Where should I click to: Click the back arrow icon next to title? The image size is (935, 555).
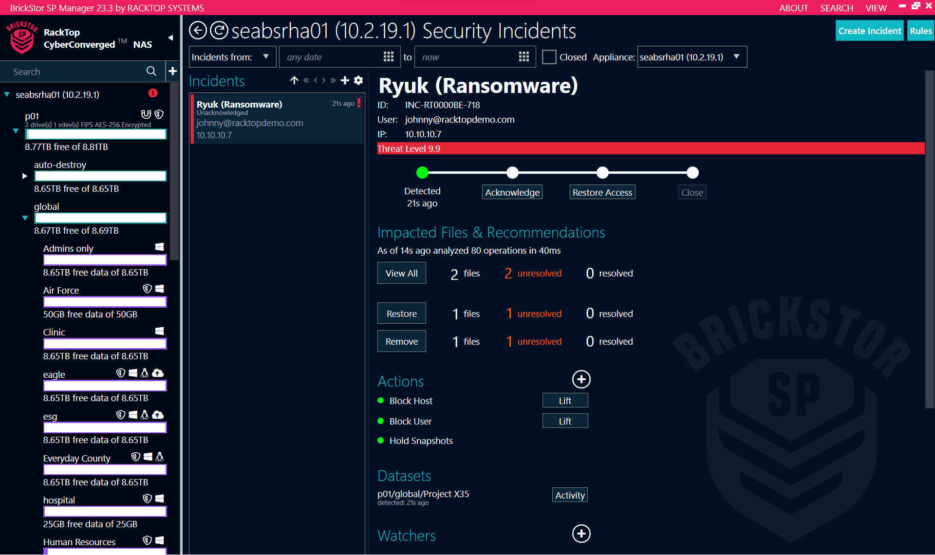click(x=198, y=31)
